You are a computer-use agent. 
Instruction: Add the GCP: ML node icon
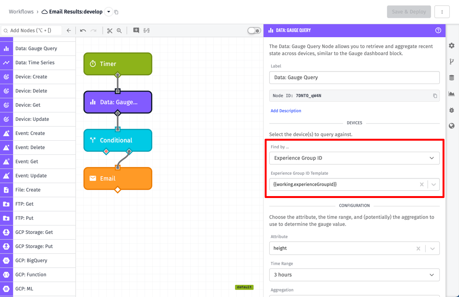pos(6,289)
